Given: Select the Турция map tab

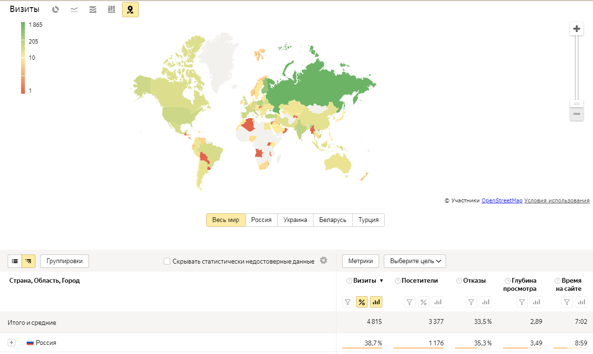Looking at the screenshot, I should [368, 220].
